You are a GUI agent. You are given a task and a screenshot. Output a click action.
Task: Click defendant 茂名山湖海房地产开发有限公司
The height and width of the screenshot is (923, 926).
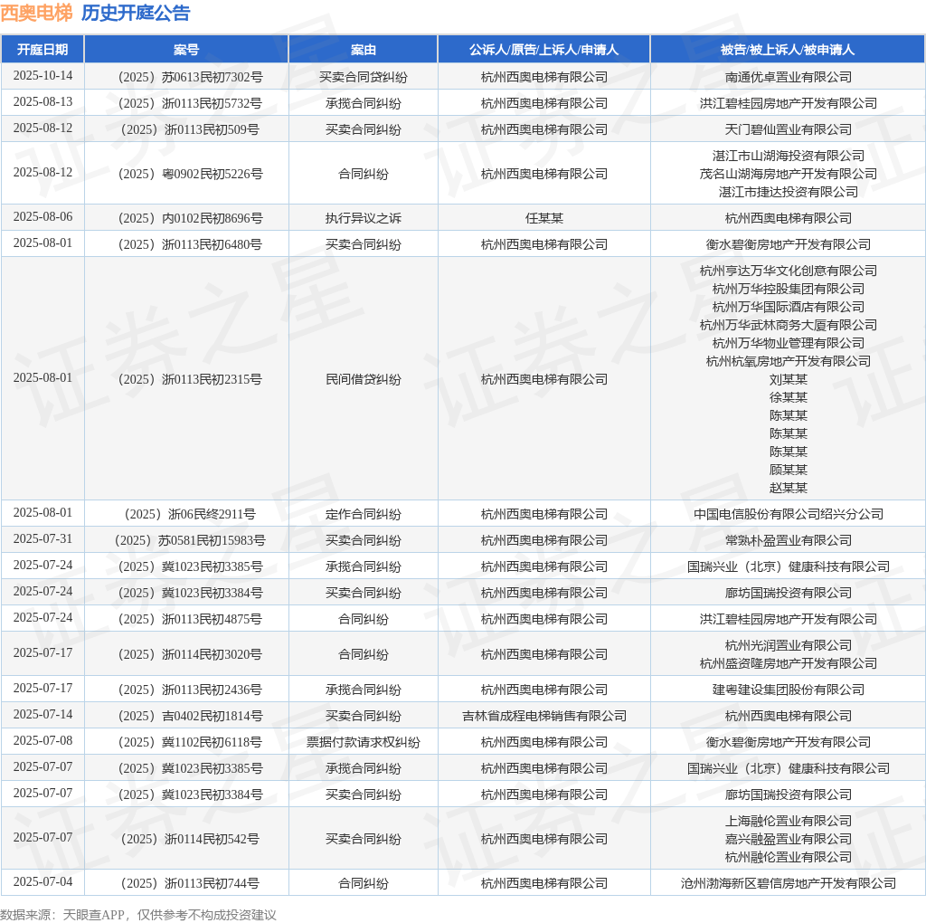click(788, 174)
